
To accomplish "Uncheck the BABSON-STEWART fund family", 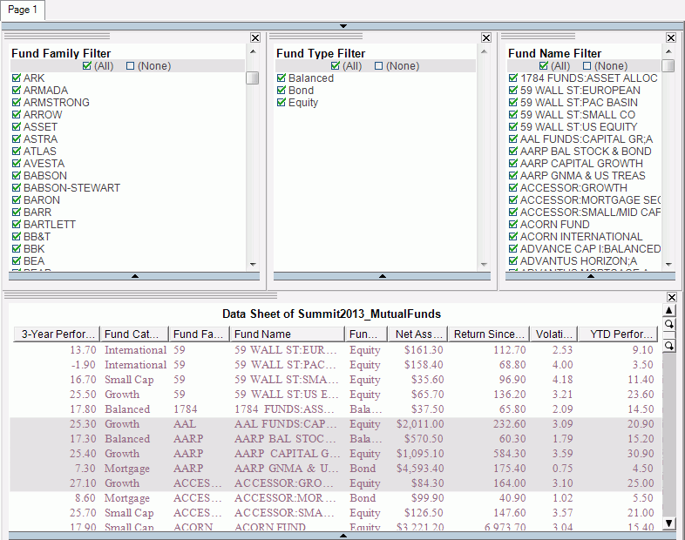I will 17,188.
